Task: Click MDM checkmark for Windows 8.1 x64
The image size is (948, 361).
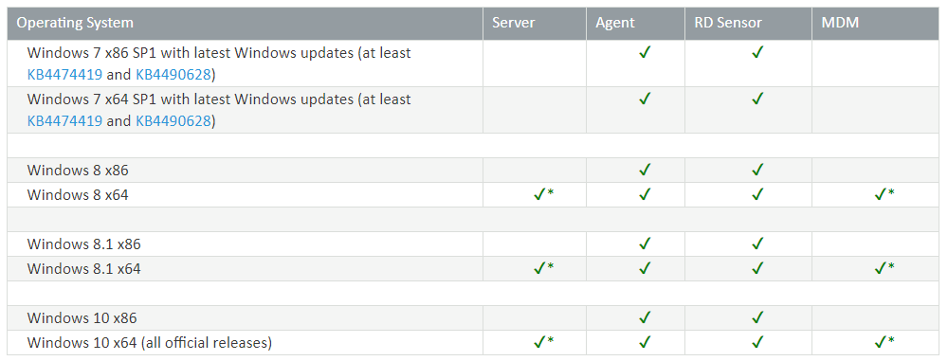Action: [881, 268]
